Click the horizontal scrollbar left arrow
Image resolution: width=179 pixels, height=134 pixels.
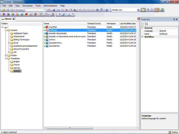(45, 128)
